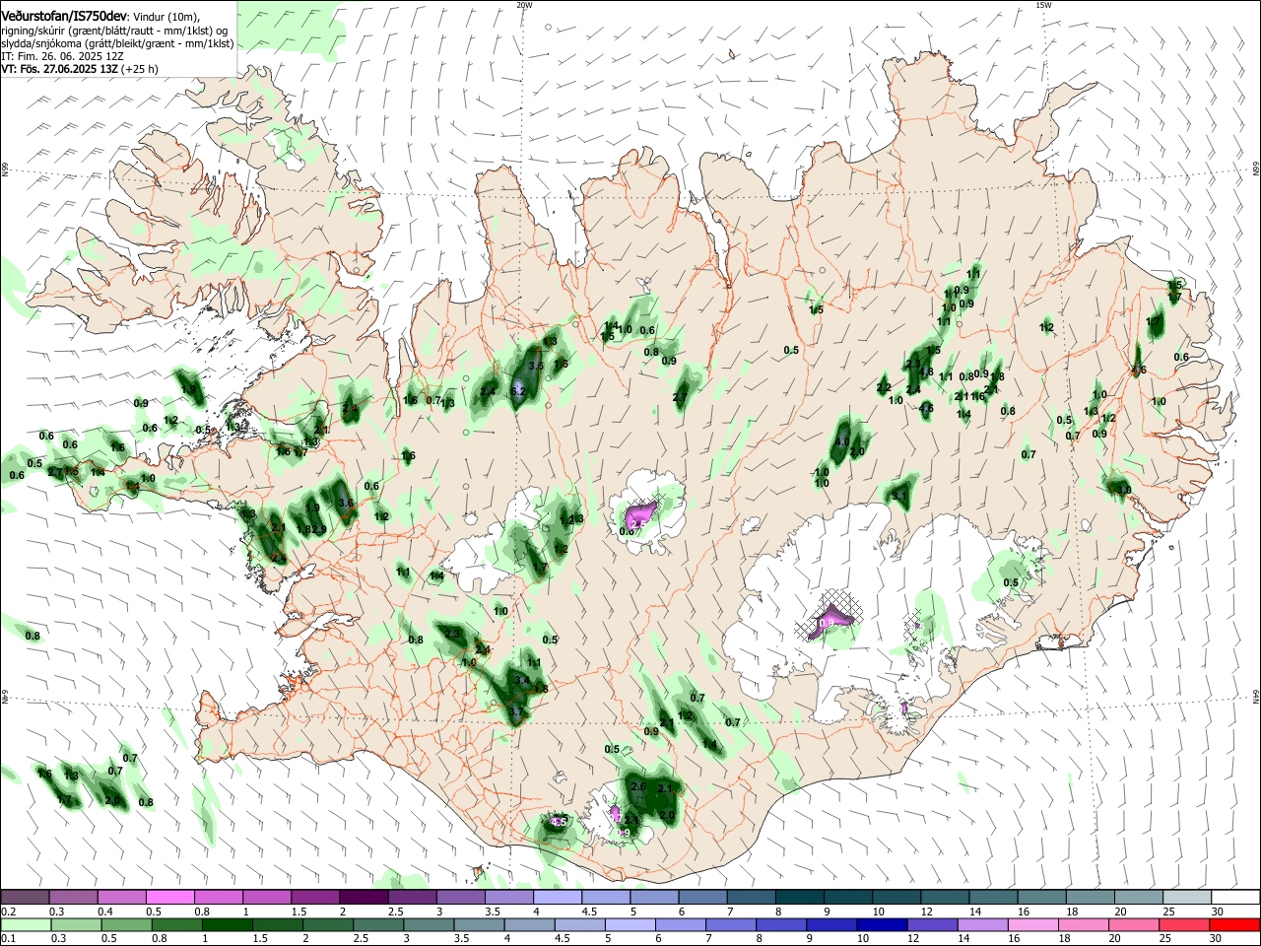The height and width of the screenshot is (946, 1261).
Task: Click the 4.6 precipitation value in the east
Action: pos(1139,371)
